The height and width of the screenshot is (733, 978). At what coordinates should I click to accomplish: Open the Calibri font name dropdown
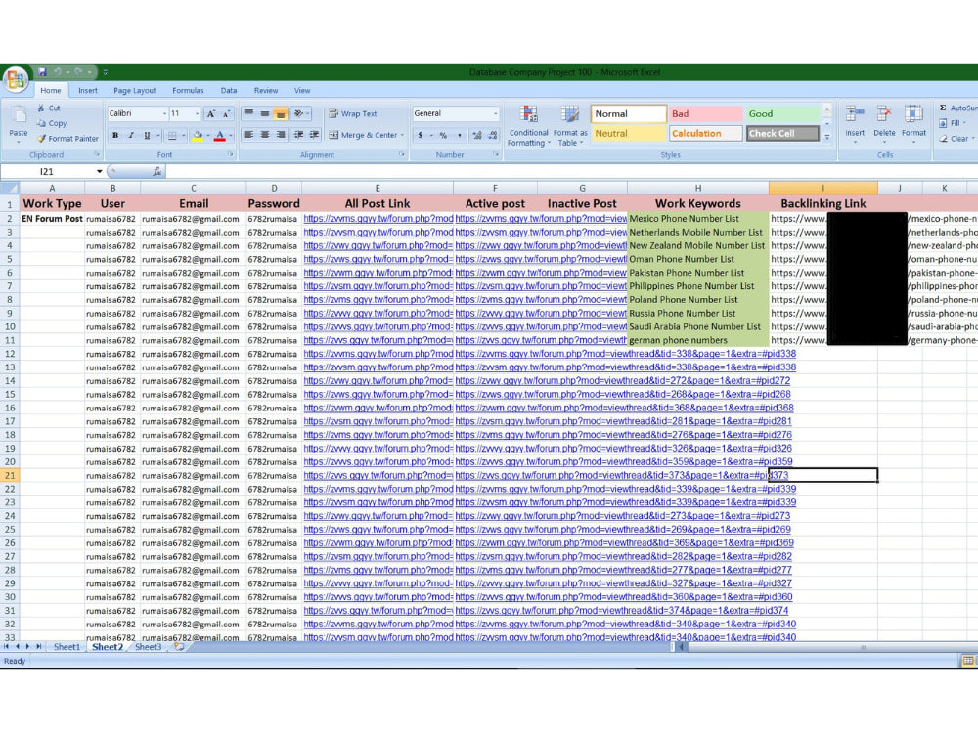(164, 113)
